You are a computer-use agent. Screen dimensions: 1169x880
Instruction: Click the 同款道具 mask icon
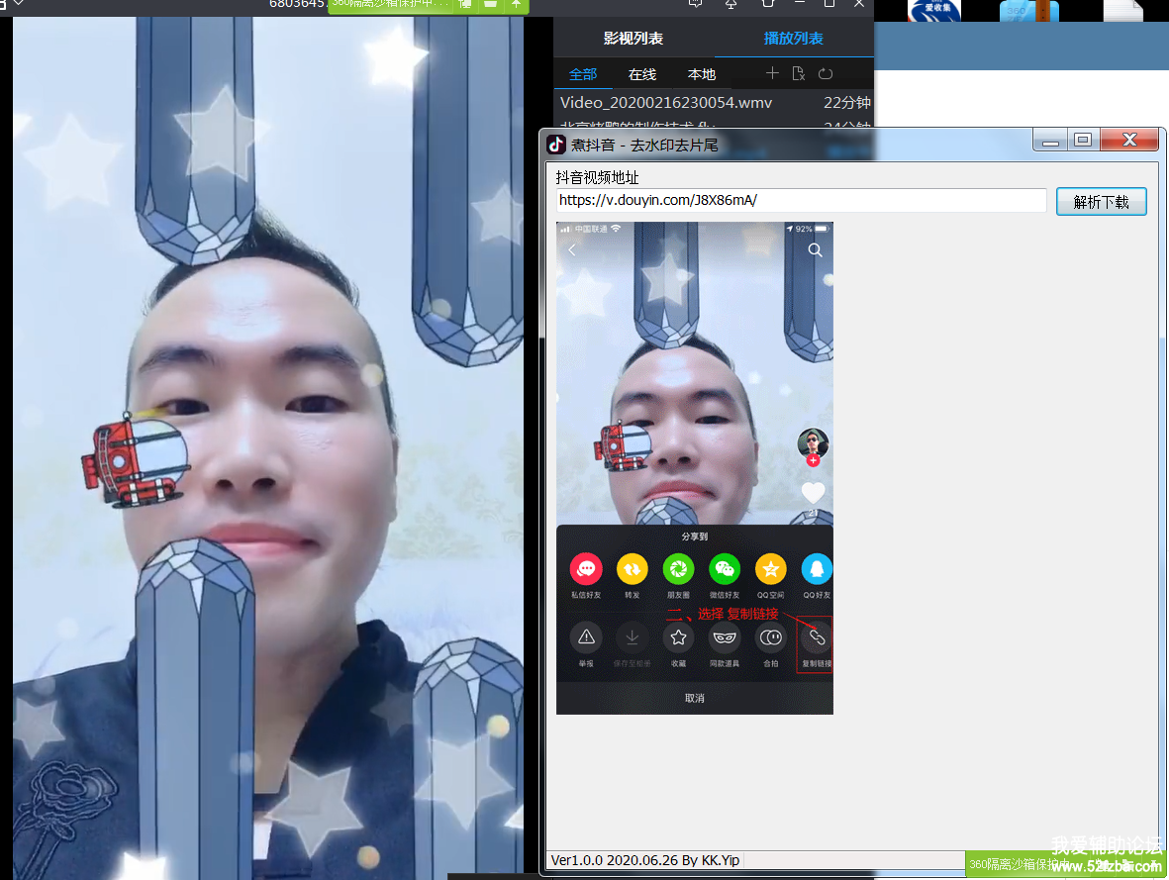click(725, 637)
